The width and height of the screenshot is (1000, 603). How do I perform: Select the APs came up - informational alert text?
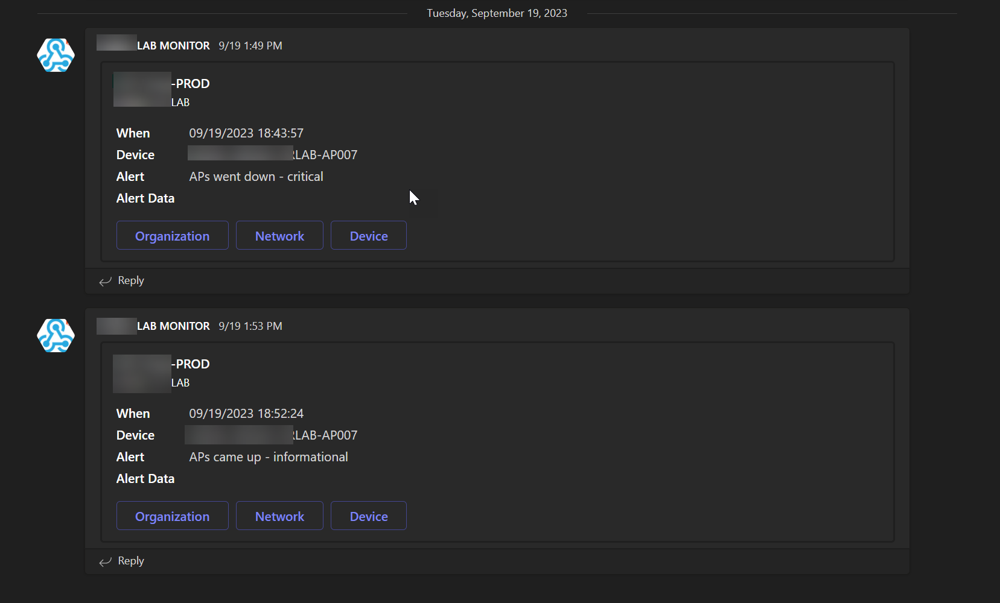[269, 456]
